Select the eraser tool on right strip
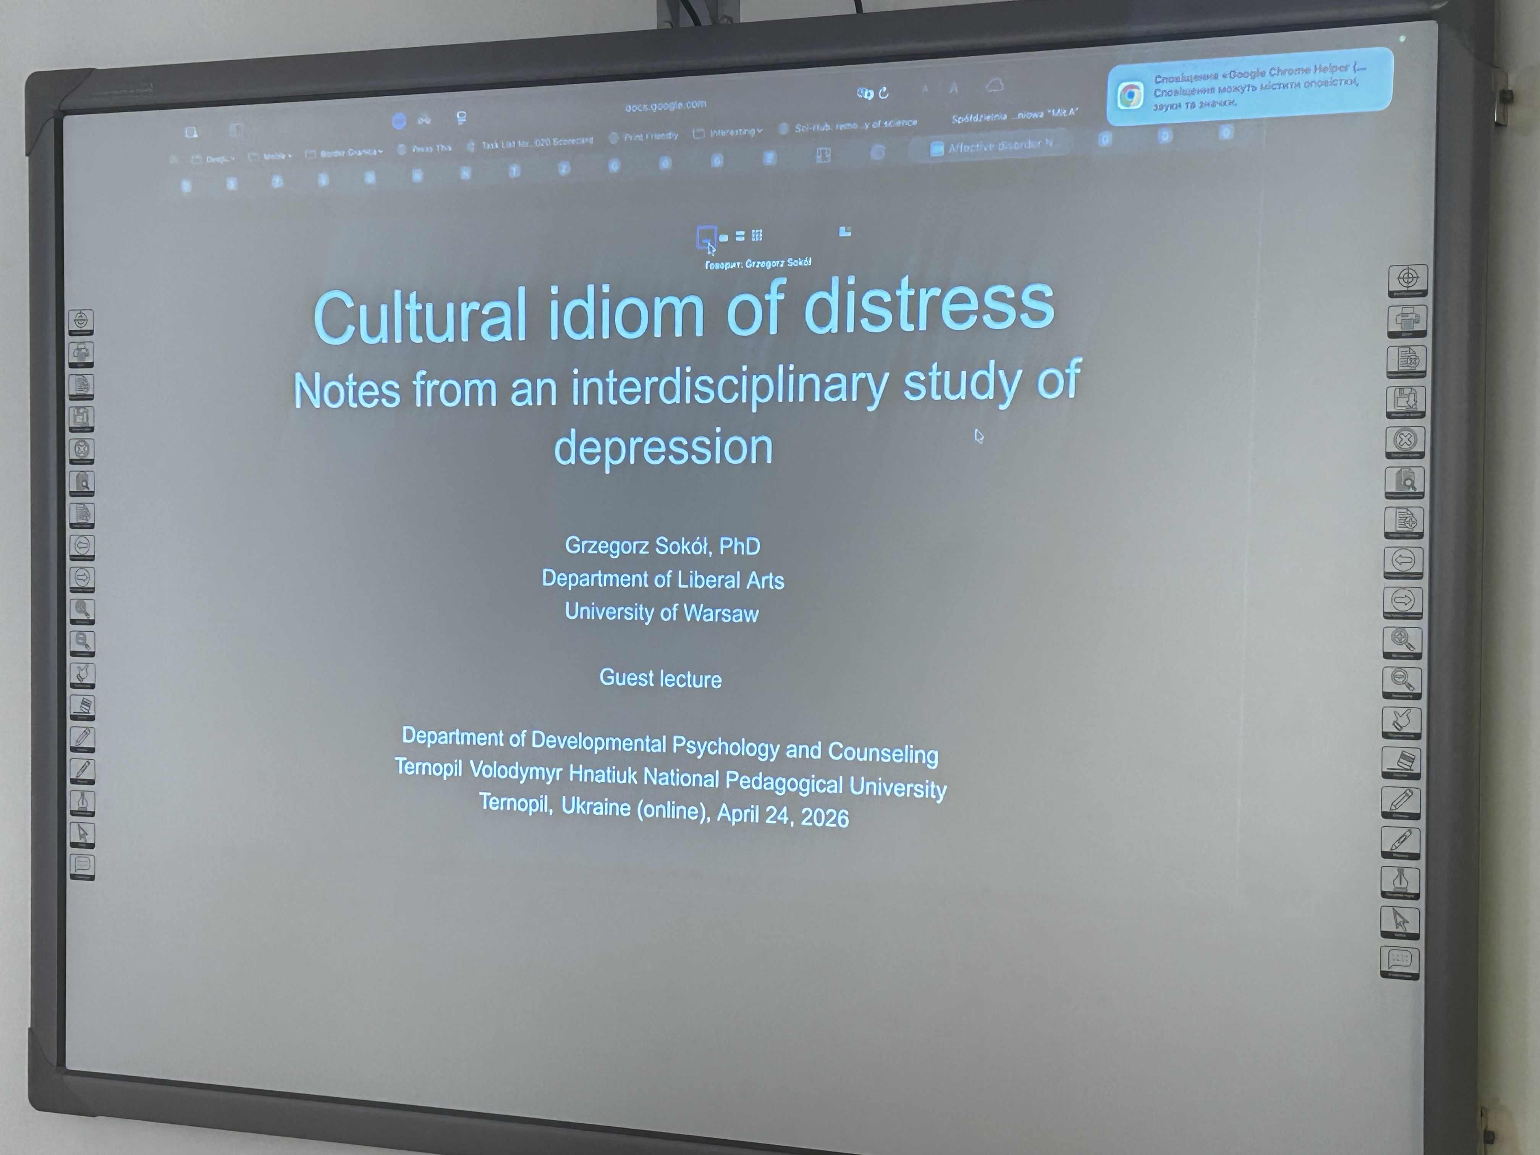1540x1155 pixels. click(x=1401, y=761)
